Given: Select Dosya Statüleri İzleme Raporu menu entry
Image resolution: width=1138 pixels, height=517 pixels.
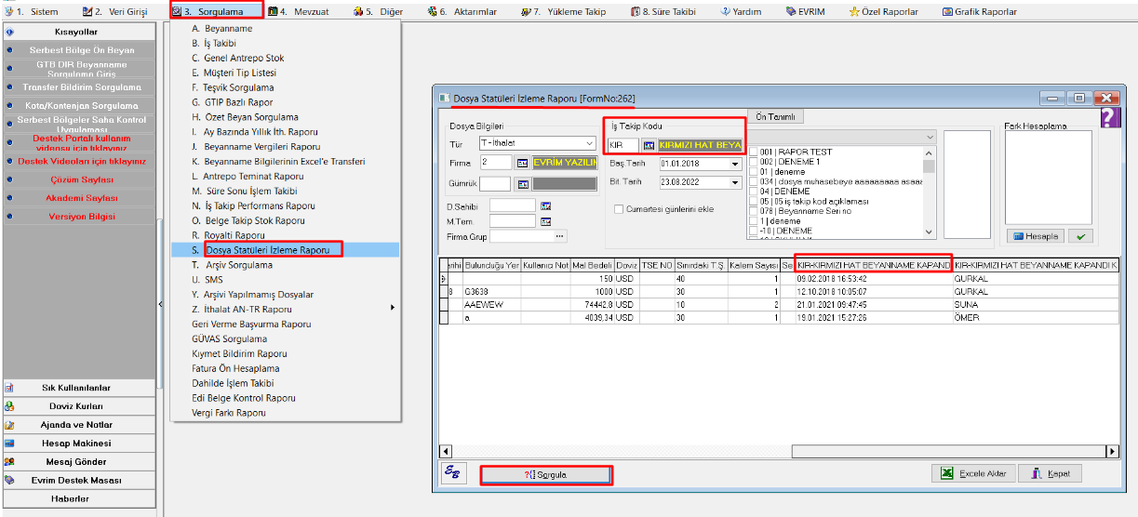Looking at the screenshot, I should tap(267, 250).
